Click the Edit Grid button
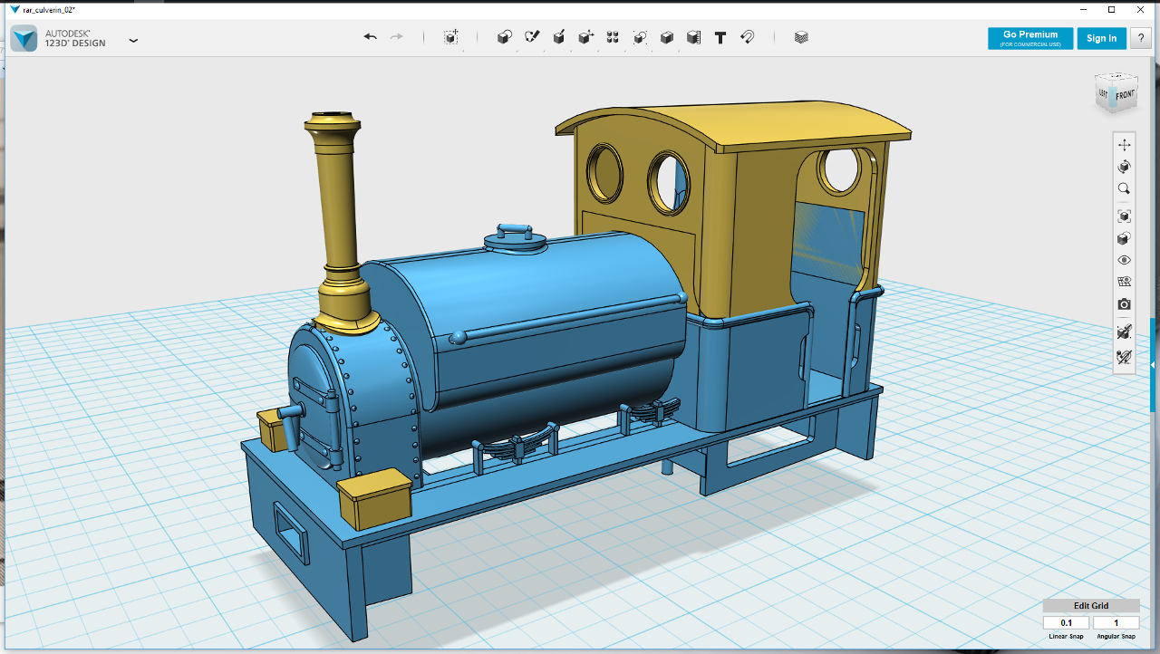 point(1091,606)
